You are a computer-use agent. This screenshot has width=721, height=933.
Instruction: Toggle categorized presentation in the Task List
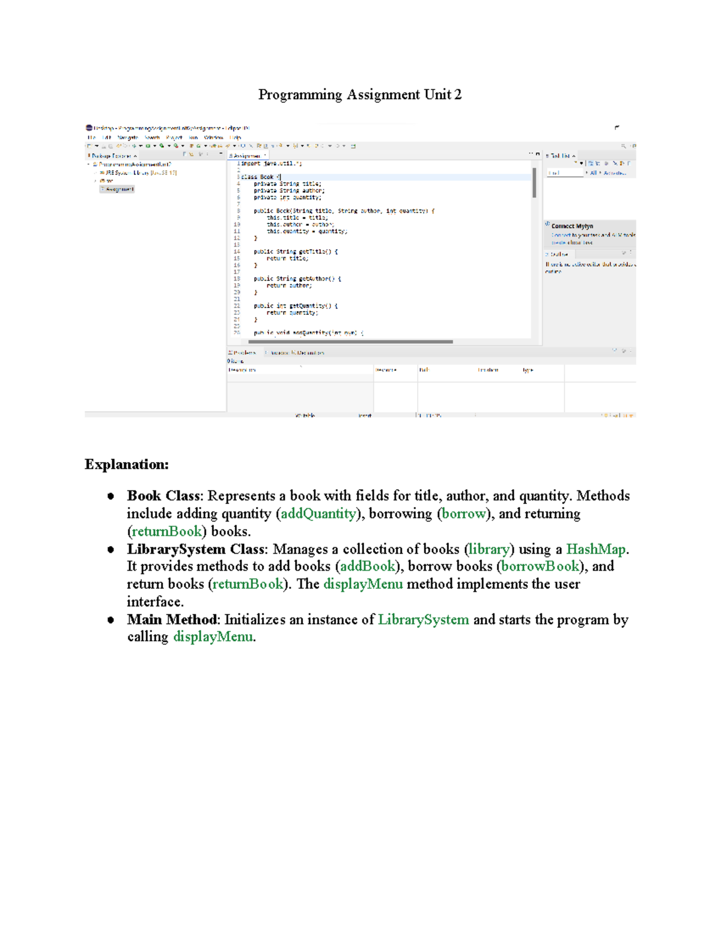coord(591,164)
